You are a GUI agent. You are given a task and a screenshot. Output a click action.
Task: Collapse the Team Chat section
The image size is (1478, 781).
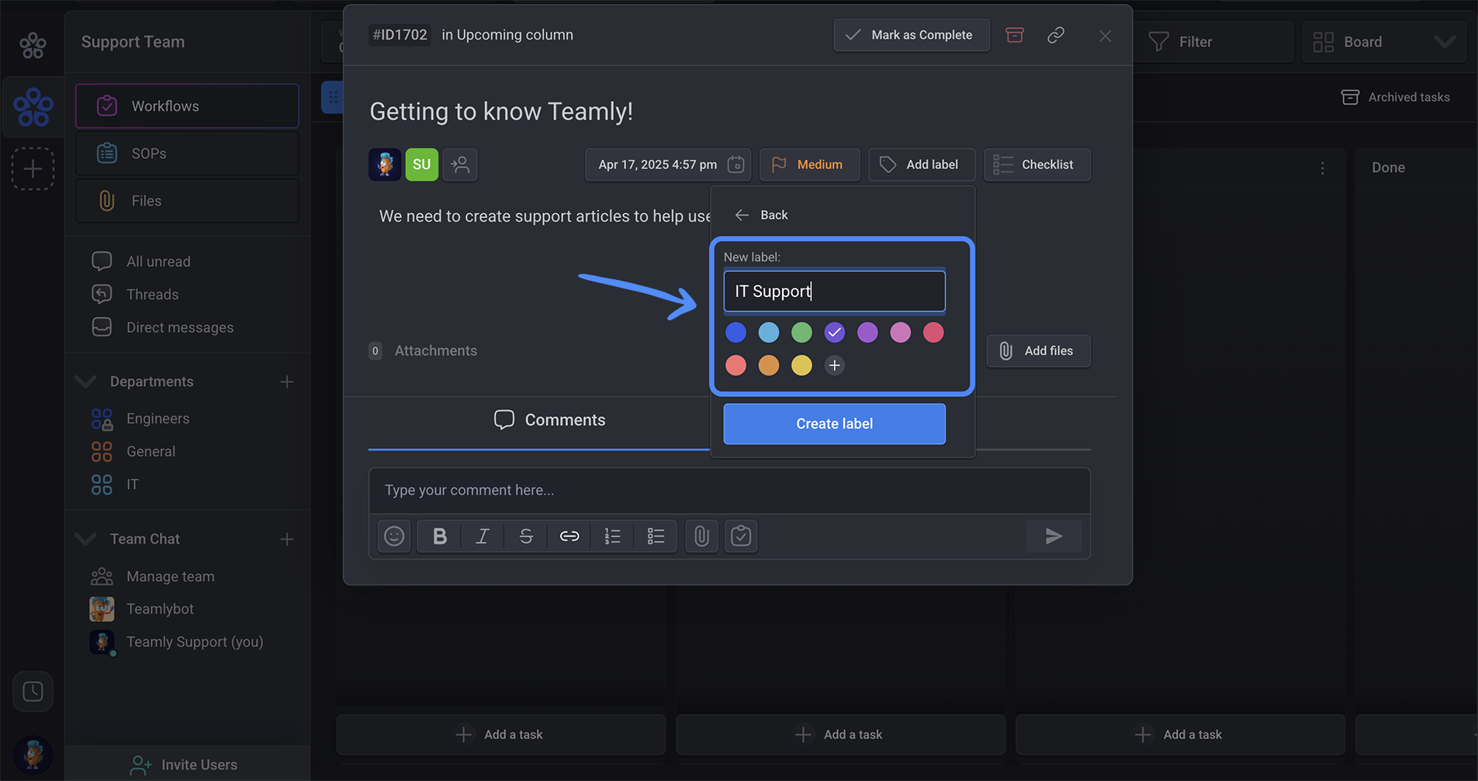[x=85, y=539]
